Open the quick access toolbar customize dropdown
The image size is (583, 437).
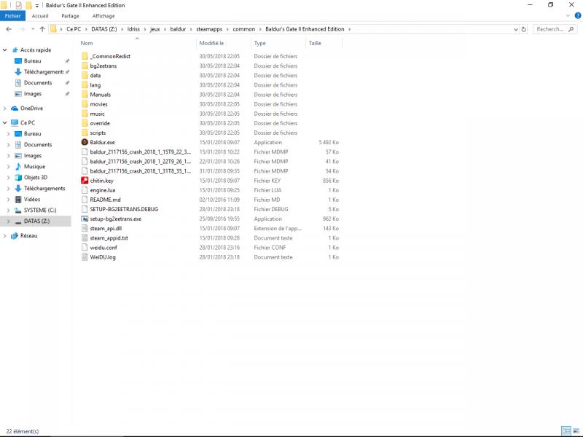[x=37, y=6]
